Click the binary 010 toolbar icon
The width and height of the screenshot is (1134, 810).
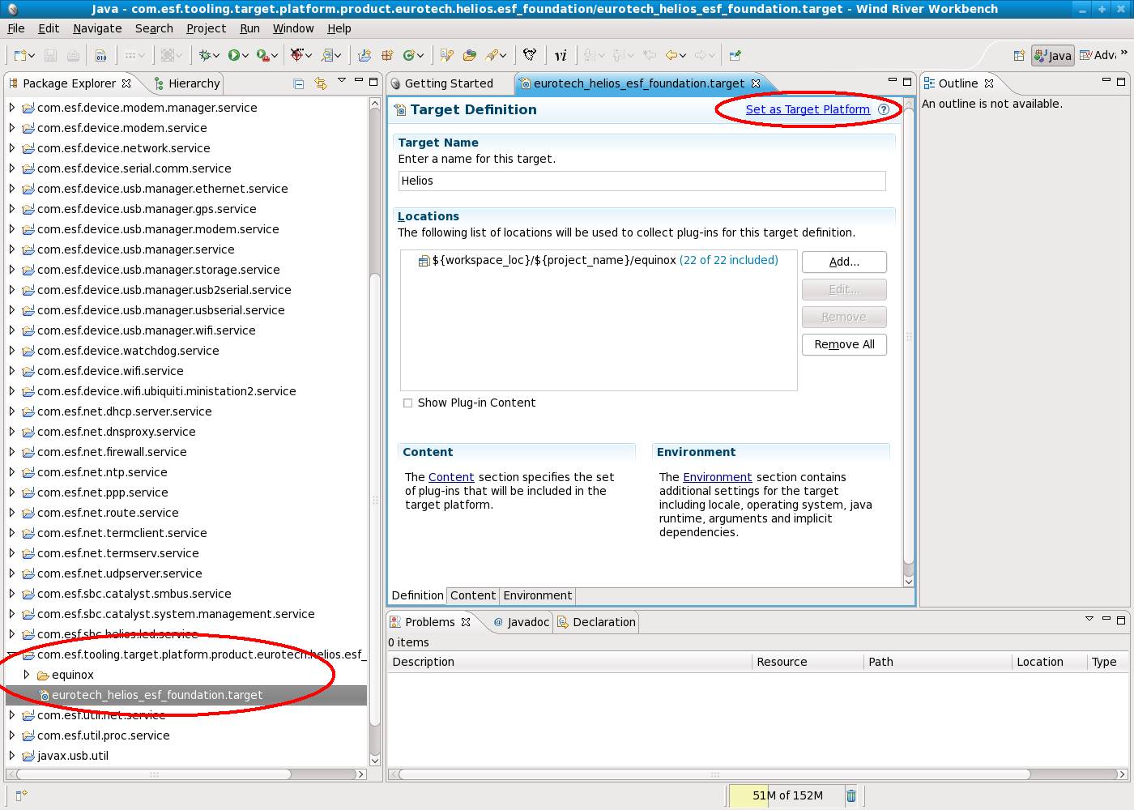(101, 55)
